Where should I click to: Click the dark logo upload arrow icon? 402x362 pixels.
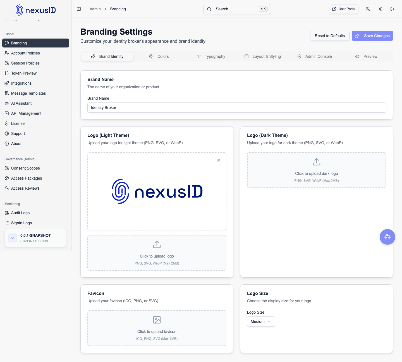click(317, 162)
